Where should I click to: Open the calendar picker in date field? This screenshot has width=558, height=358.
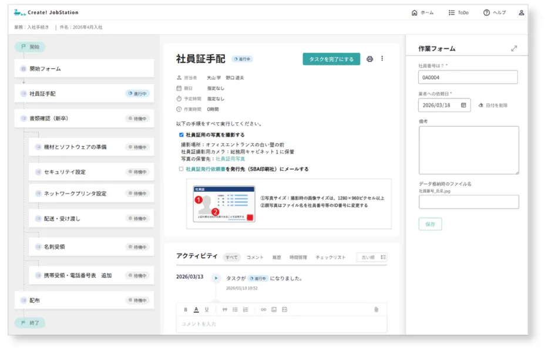pyautogui.click(x=463, y=105)
